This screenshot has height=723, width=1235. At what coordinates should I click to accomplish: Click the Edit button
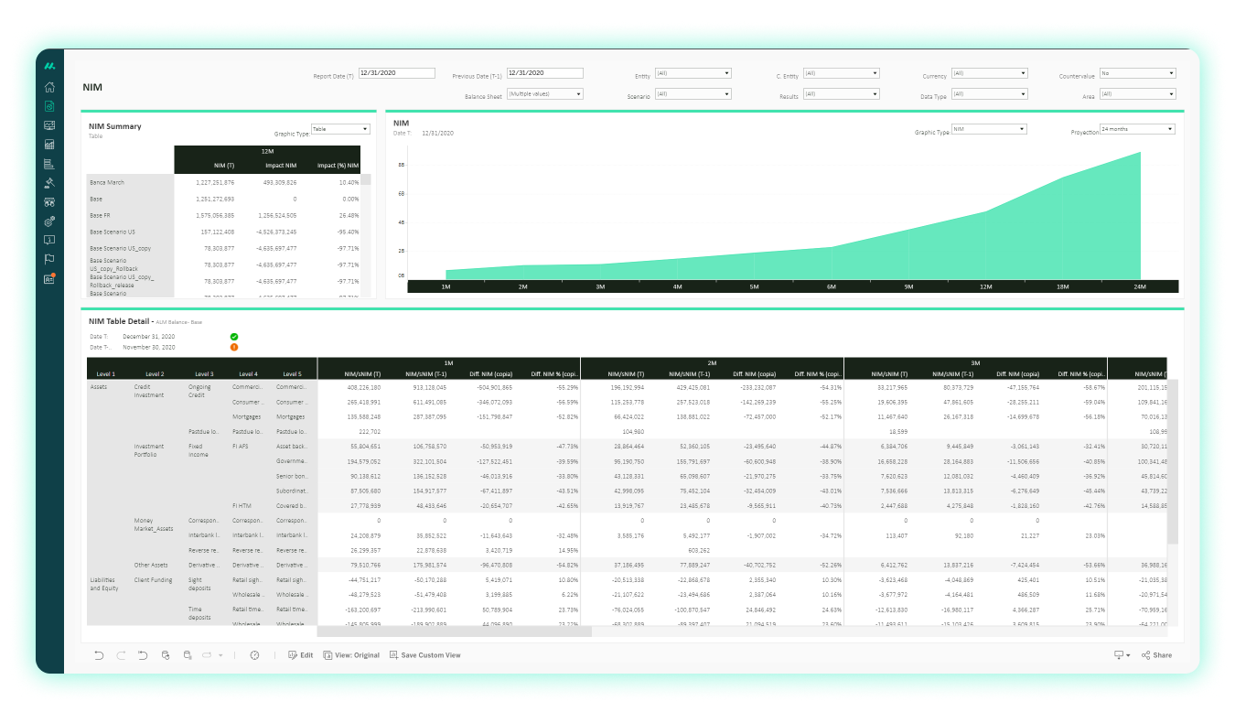coord(300,655)
